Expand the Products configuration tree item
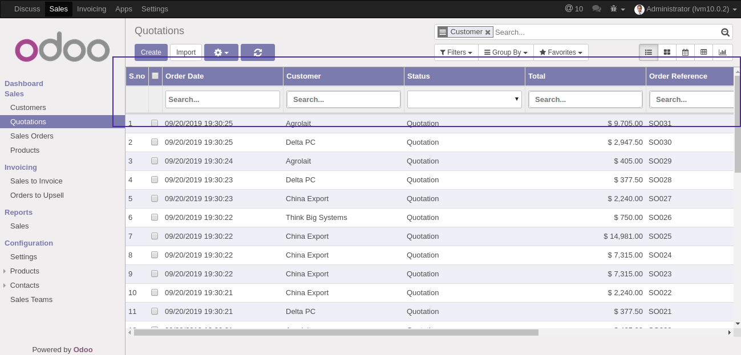Screen dimensions: 741x355 [x=5, y=271]
